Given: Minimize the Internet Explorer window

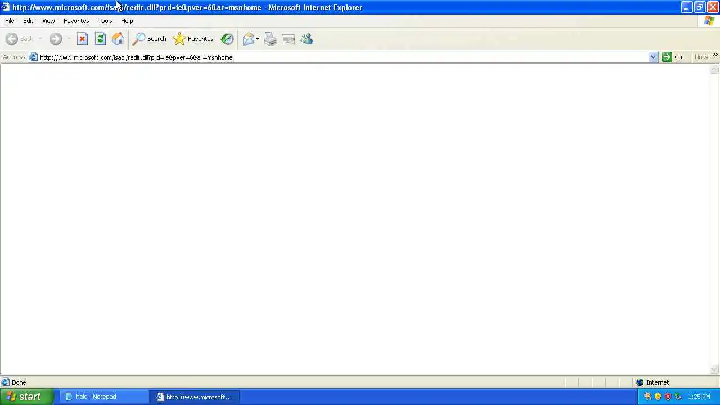Looking at the screenshot, I should coord(686,7).
